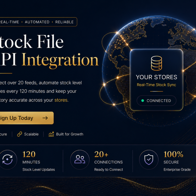Click the 'SECURE' stat label
The image size is (196, 196).
pyautogui.click(x=171, y=162)
